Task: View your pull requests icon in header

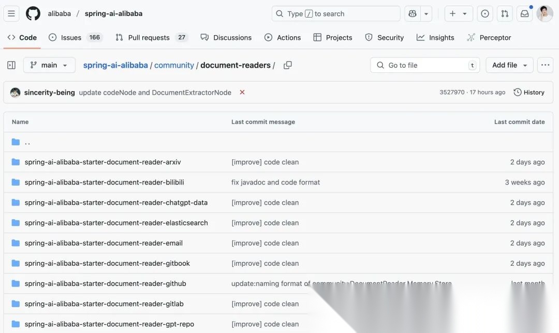Action: tap(505, 13)
